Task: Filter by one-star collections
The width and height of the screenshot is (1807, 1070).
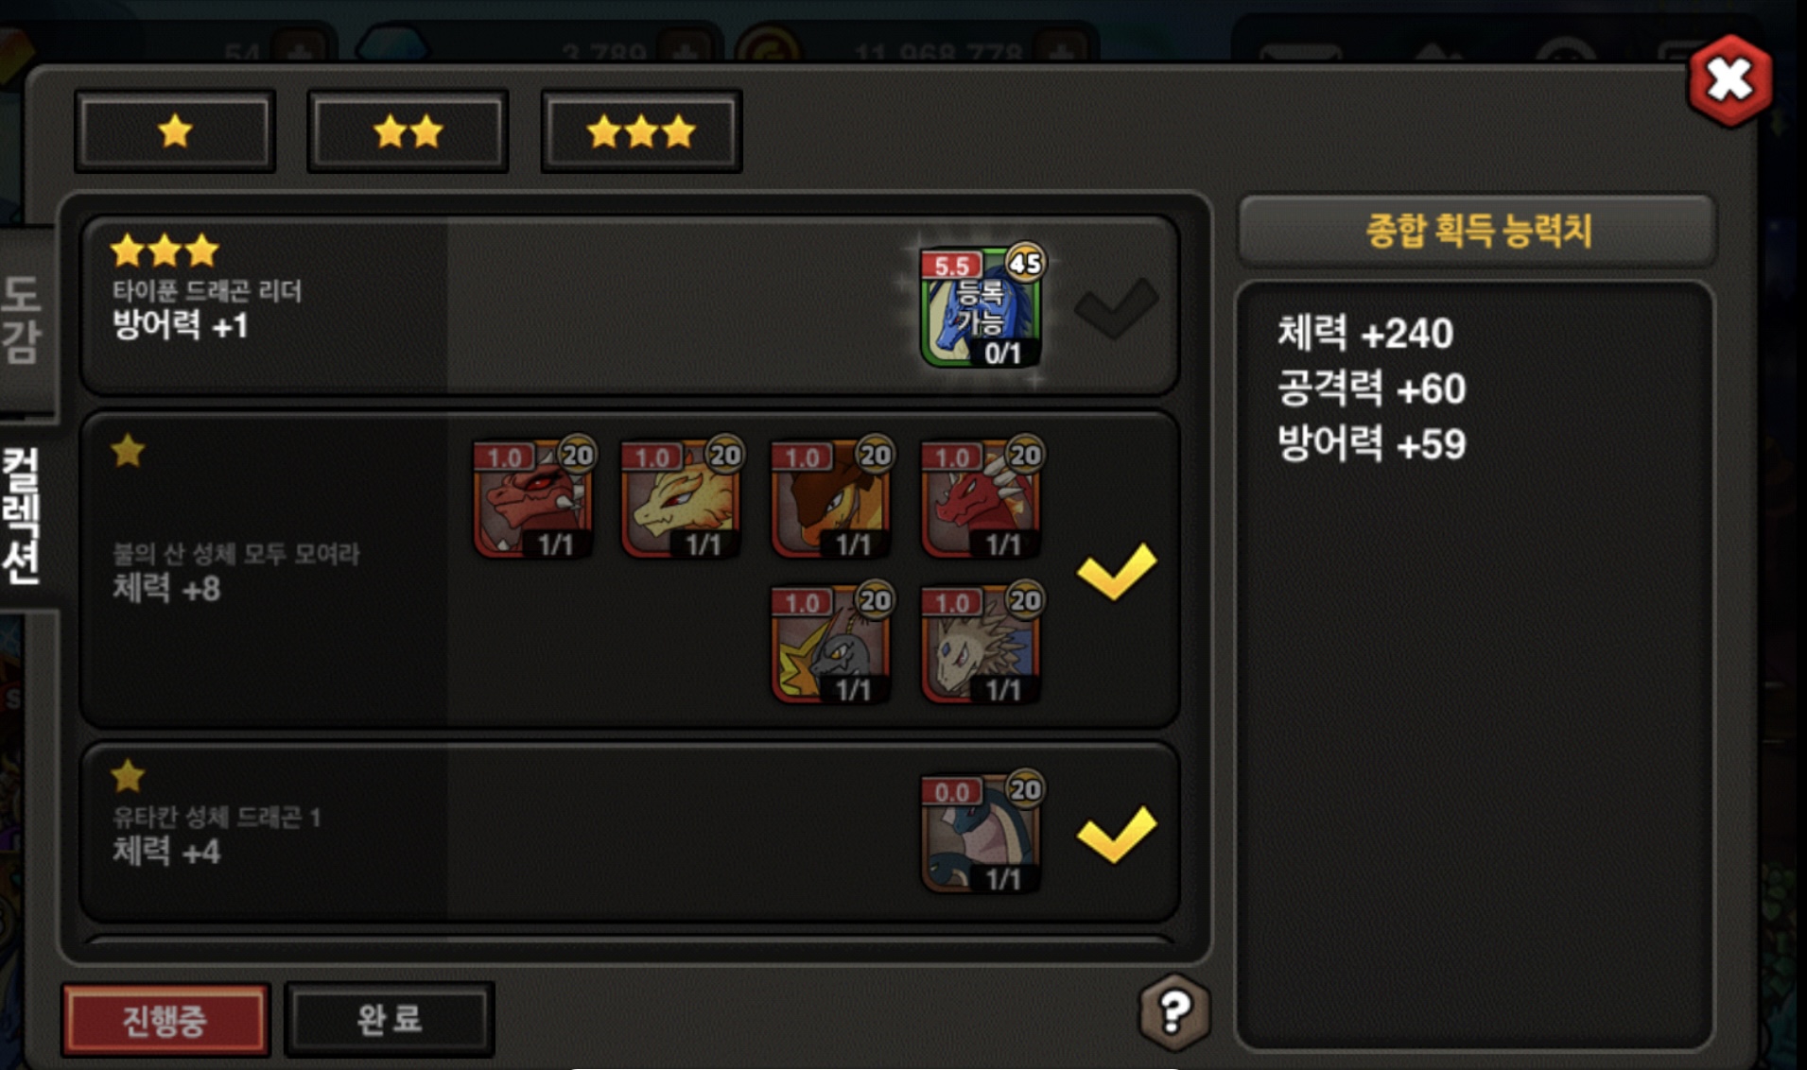Action: 175,131
